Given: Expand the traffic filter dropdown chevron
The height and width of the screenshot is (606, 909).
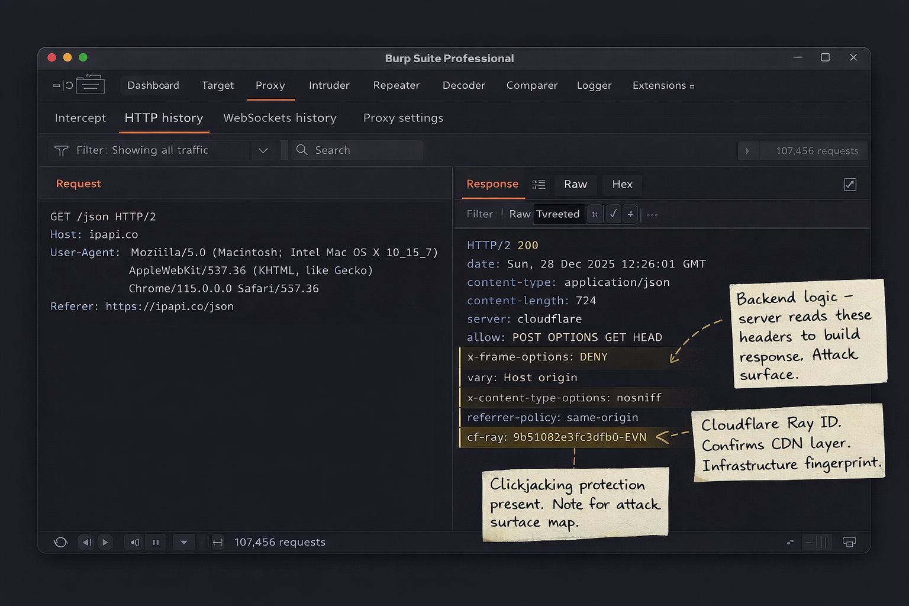Looking at the screenshot, I should pos(263,151).
